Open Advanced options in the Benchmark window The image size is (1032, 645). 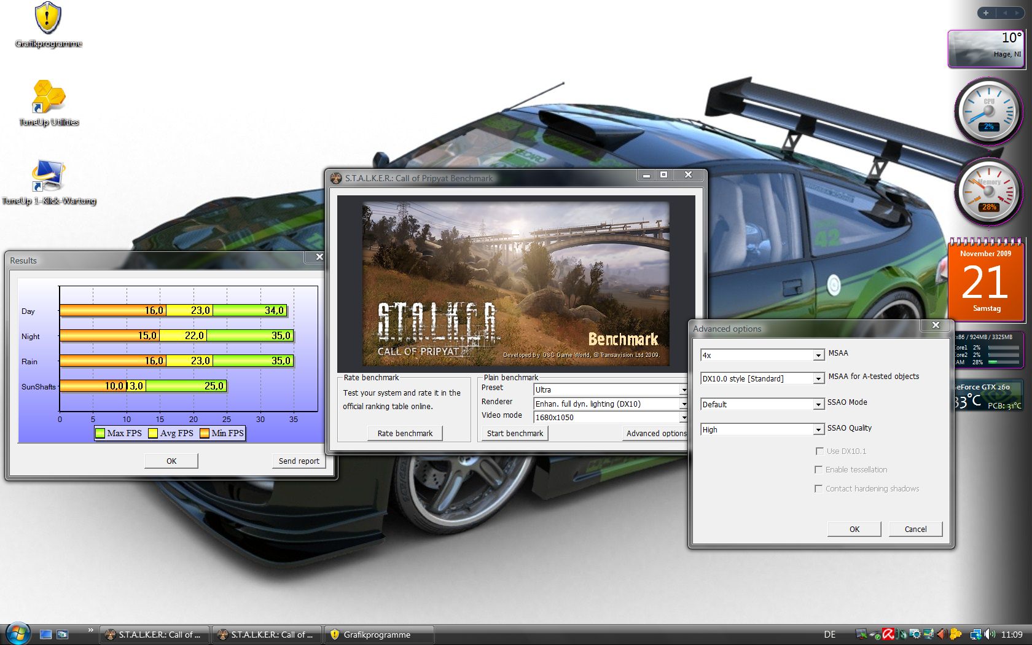coord(656,433)
